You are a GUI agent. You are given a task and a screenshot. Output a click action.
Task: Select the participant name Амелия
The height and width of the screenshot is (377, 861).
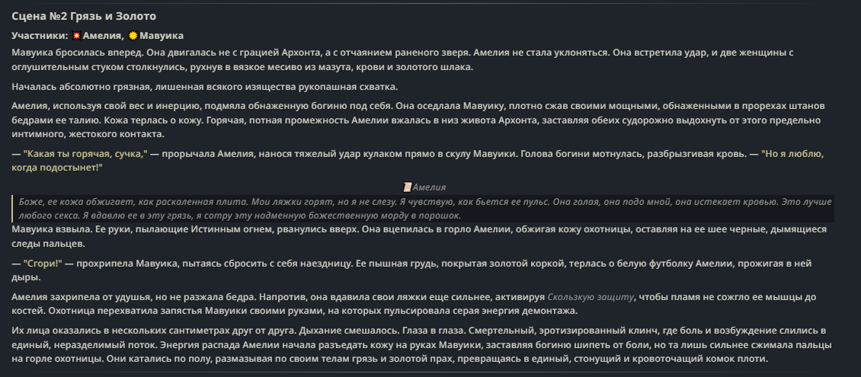point(103,36)
